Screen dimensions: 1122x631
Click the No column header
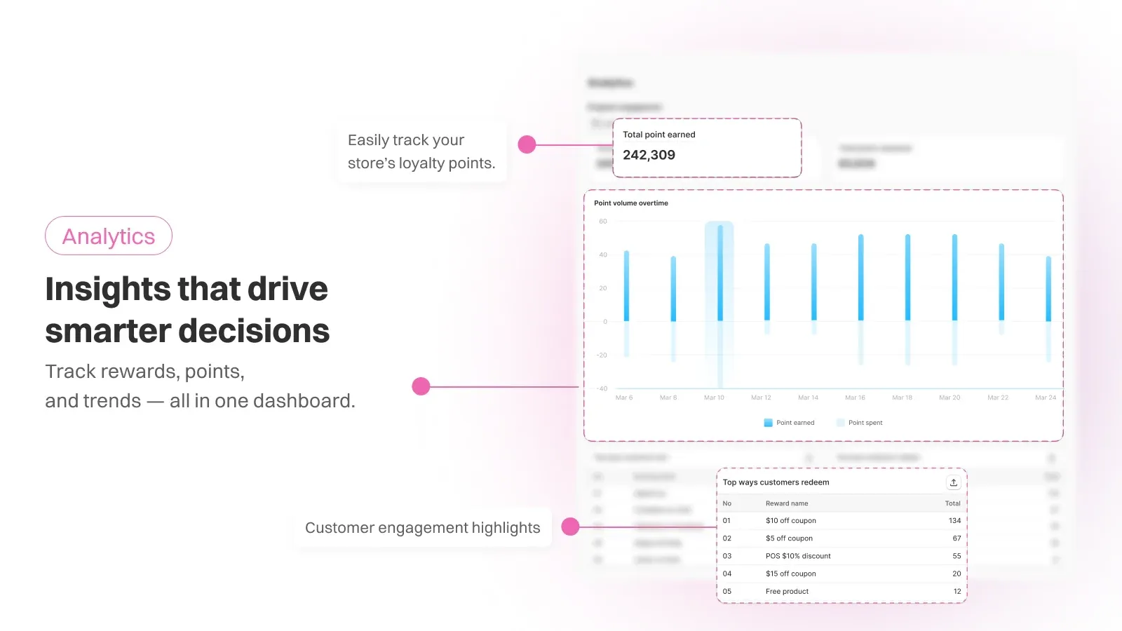click(x=727, y=503)
